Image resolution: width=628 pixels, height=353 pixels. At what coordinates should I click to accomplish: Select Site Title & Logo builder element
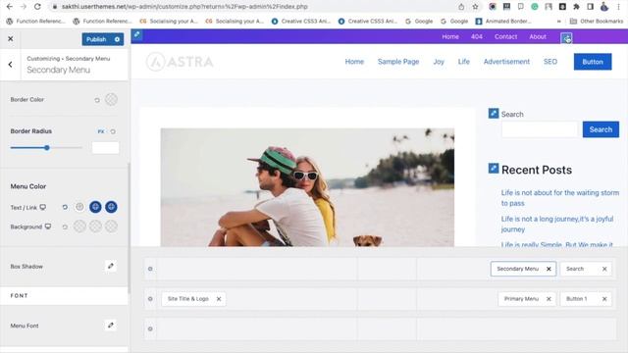coord(187,299)
